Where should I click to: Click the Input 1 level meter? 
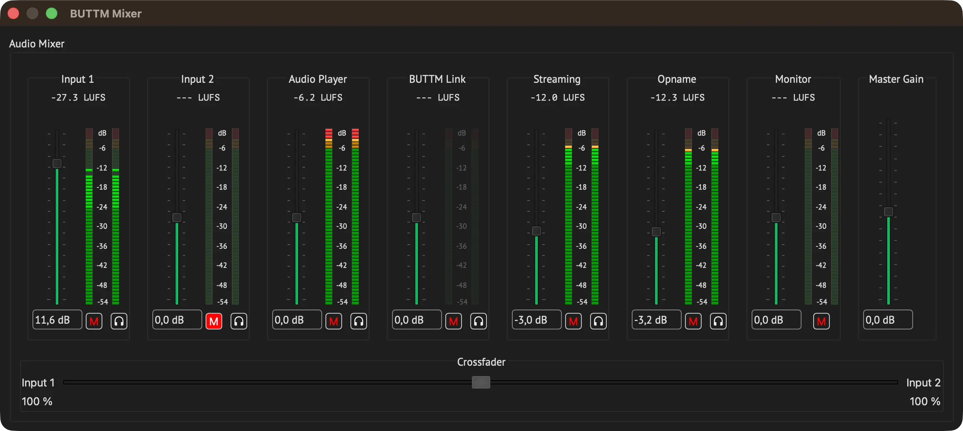(102, 216)
